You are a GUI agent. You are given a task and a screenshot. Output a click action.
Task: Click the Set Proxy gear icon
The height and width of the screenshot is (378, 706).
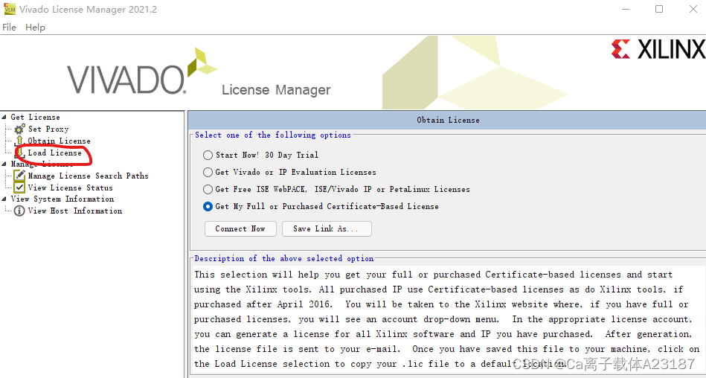pyautogui.click(x=19, y=129)
